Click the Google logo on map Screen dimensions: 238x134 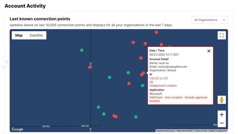point(17,129)
